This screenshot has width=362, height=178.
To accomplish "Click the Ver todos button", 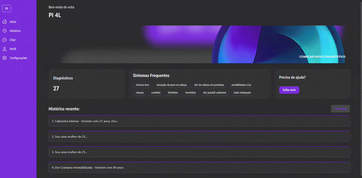I will pyautogui.click(x=340, y=108).
